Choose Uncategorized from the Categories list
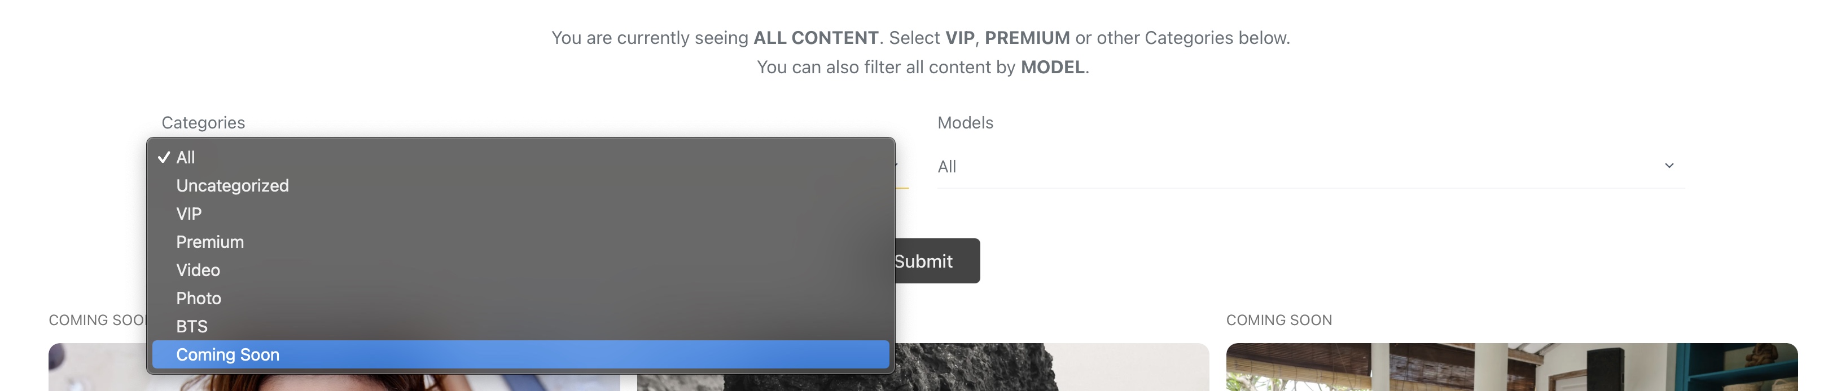The width and height of the screenshot is (1841, 391). (233, 185)
